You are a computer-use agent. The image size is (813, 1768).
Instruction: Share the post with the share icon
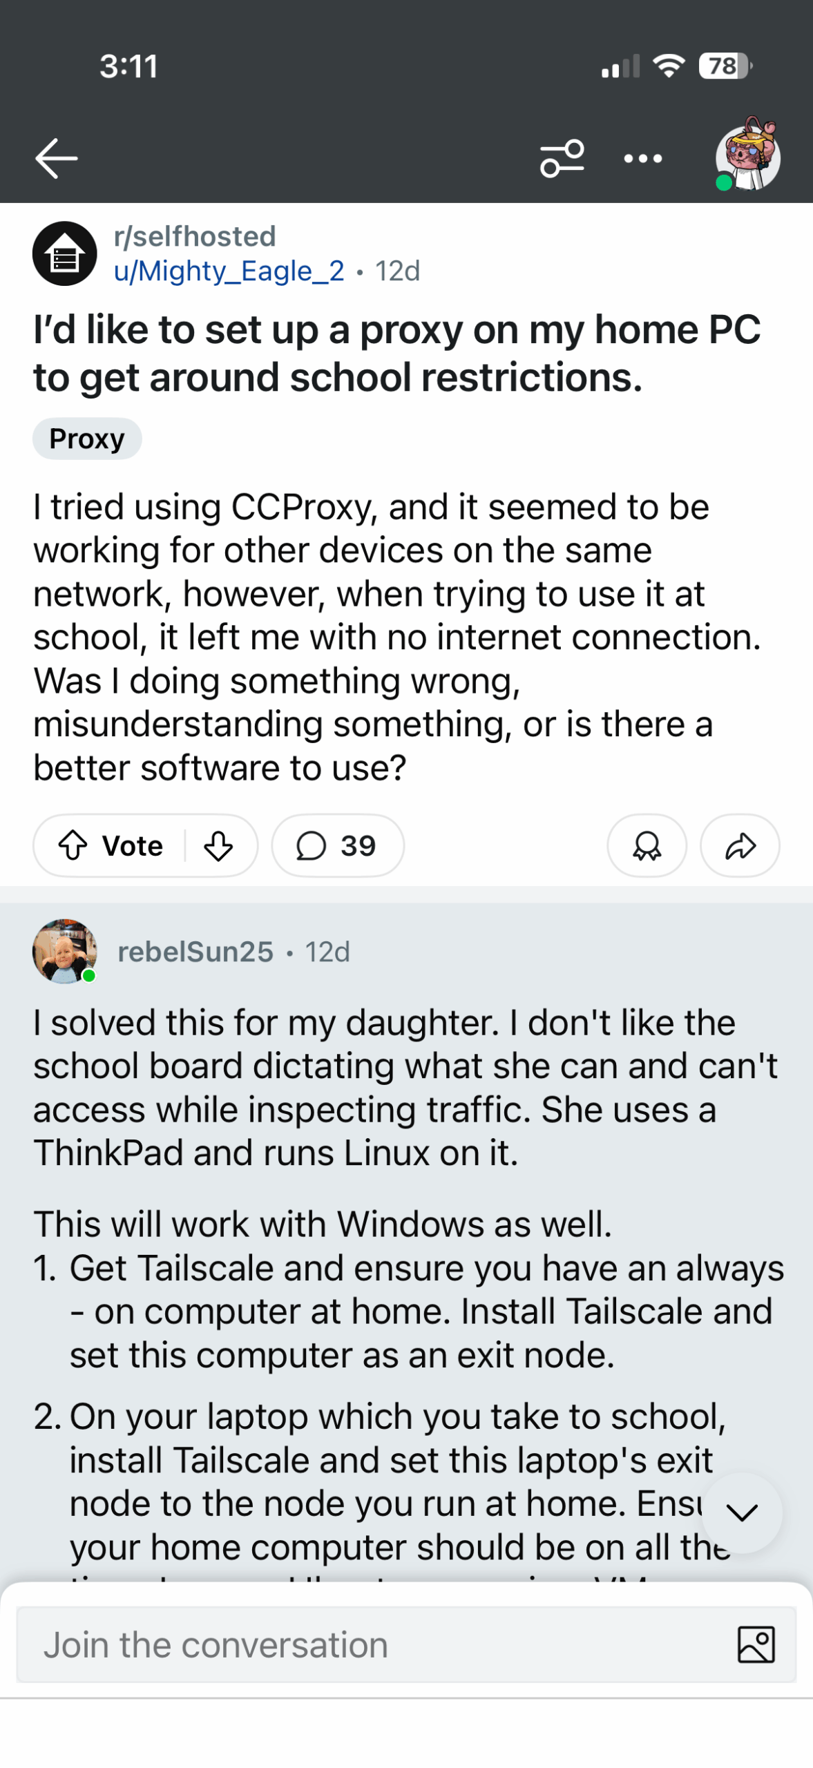(x=740, y=845)
